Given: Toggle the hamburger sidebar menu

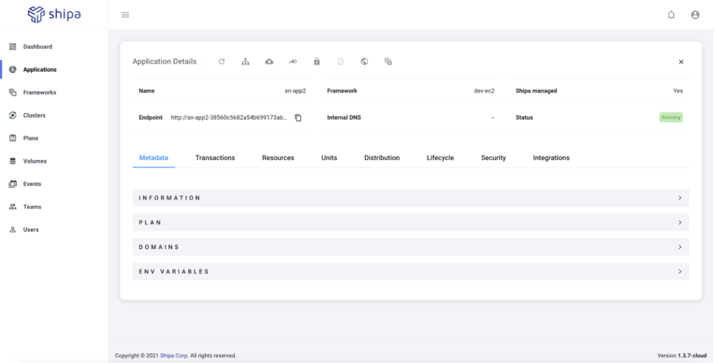Looking at the screenshot, I should tap(125, 15).
